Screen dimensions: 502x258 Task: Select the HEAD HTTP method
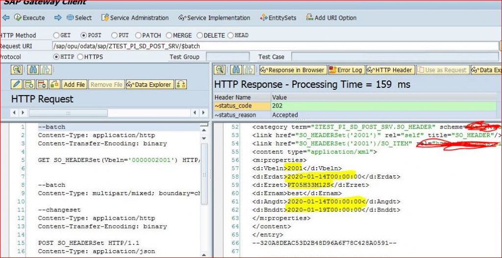pyautogui.click(x=230, y=35)
